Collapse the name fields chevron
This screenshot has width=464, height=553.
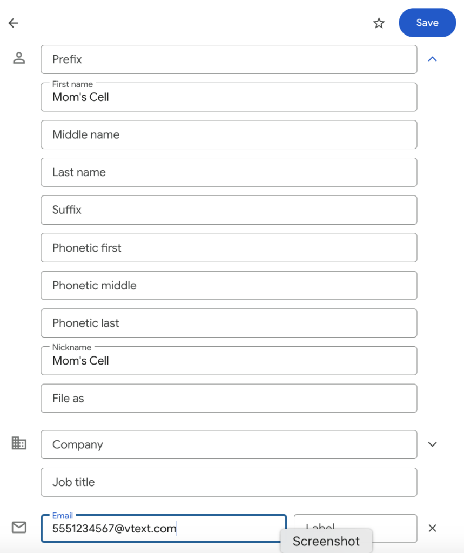[432, 59]
